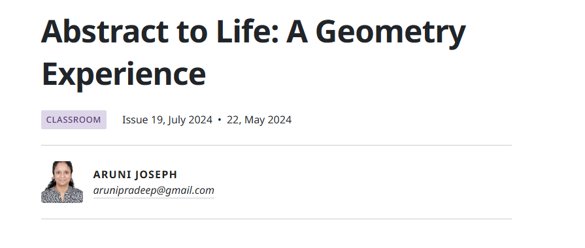The height and width of the screenshot is (248, 585).
Task: Click the publication date 22, May 2024
Action: pos(259,120)
